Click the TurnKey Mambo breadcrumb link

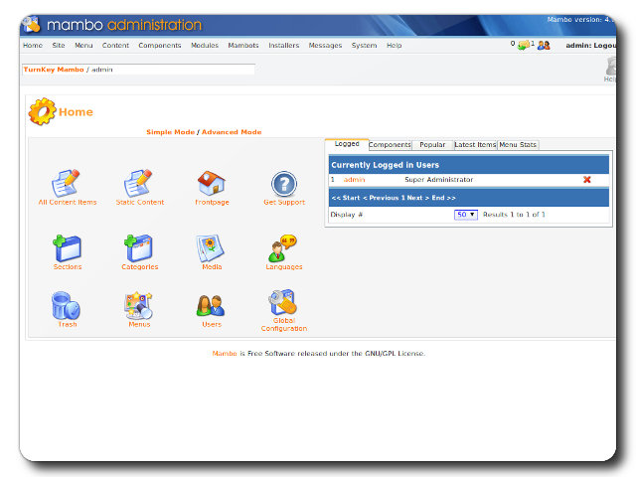tap(53, 70)
